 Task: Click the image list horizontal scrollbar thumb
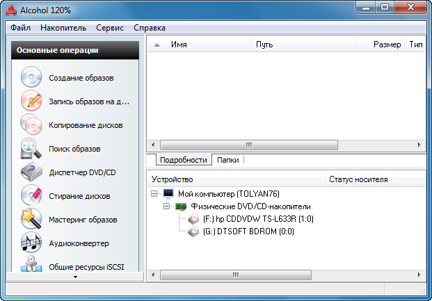249,145
